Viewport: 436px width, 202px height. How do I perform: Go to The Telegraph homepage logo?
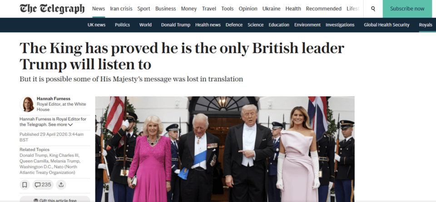click(52, 9)
